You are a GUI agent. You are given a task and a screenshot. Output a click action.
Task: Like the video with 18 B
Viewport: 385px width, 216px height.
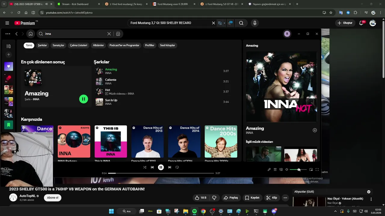point(201,198)
